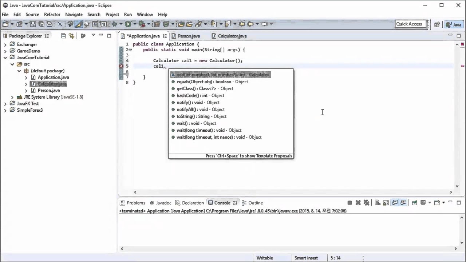Image resolution: width=466 pixels, height=262 pixels.
Task: Click the Pin Console icon
Action: pyautogui.click(x=414, y=203)
